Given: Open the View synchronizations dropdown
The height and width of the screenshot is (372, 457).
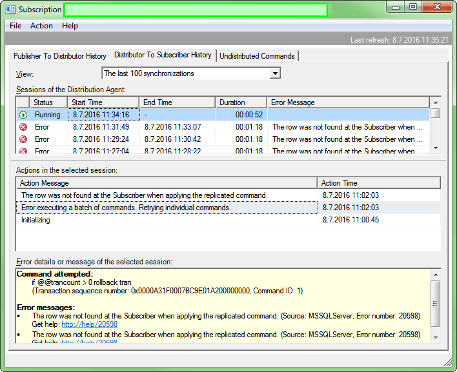Looking at the screenshot, I should pos(275,73).
